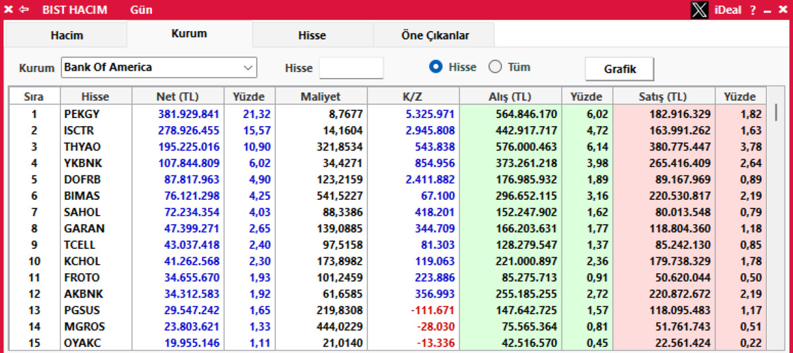Image resolution: width=793 pixels, height=353 pixels.
Task: Click maliyet value 88,3386 for SAHOL
Action: 344,212
